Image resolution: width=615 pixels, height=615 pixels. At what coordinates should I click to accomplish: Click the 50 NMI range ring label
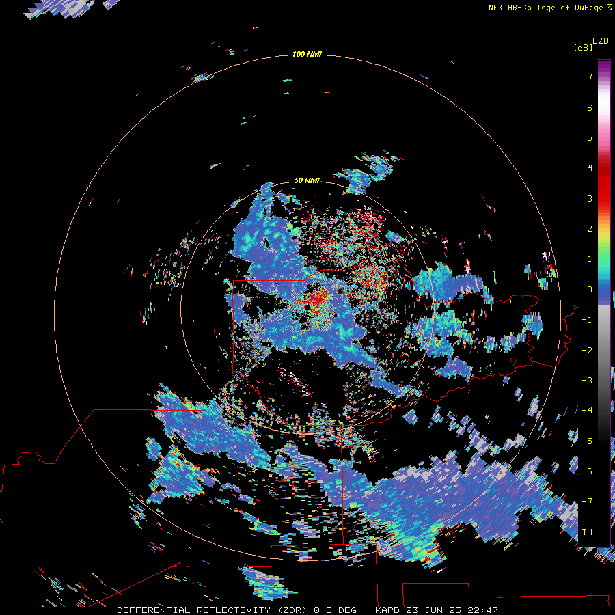point(307,180)
